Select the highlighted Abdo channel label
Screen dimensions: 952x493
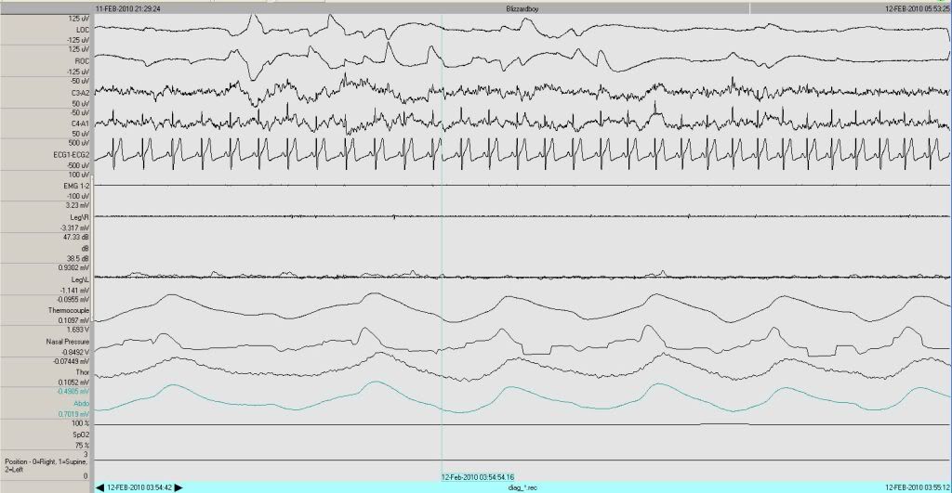coord(81,403)
